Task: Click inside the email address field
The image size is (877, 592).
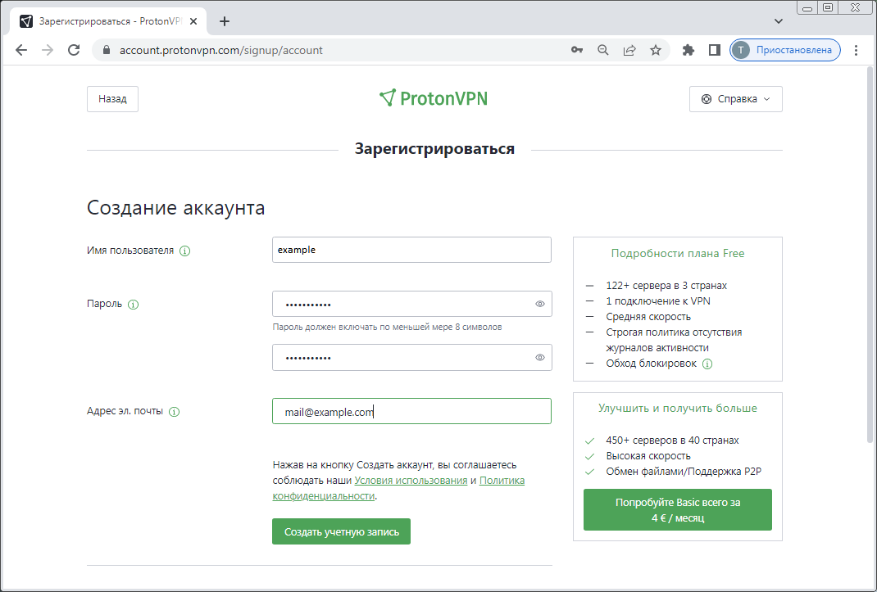Action: coord(411,411)
